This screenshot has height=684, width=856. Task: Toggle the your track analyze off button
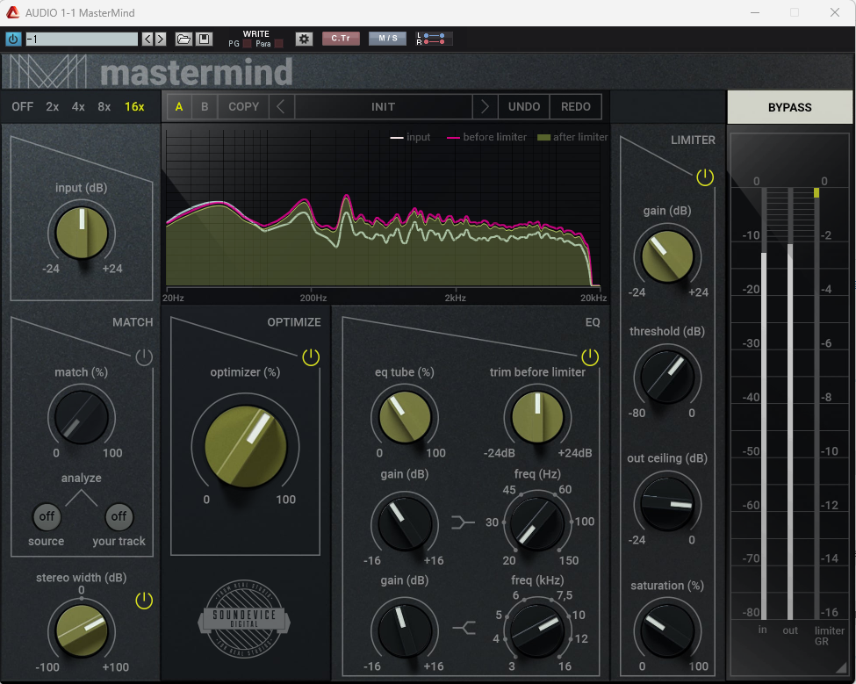point(119,516)
